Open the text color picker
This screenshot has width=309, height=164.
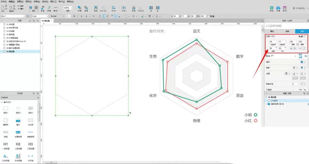click(87, 16)
